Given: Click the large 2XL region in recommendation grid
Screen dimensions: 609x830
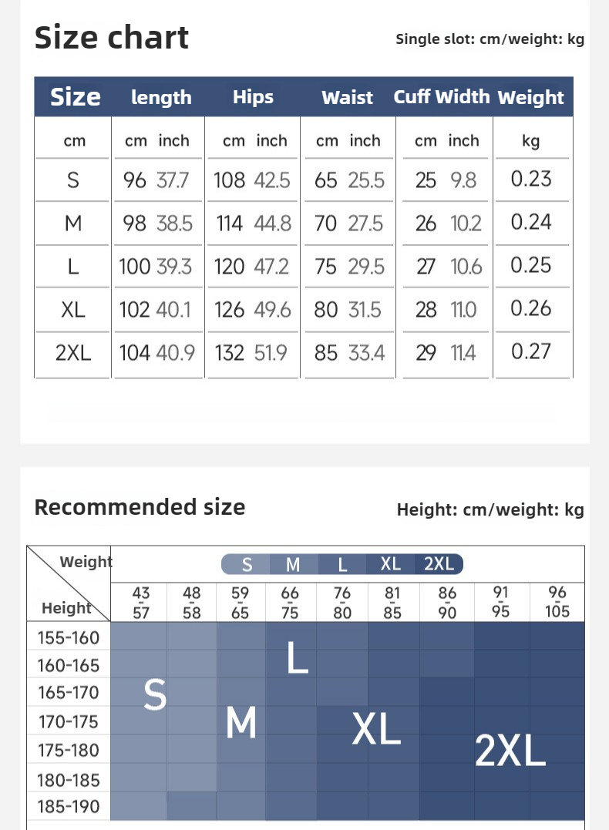Looking at the screenshot, I should tap(510, 750).
